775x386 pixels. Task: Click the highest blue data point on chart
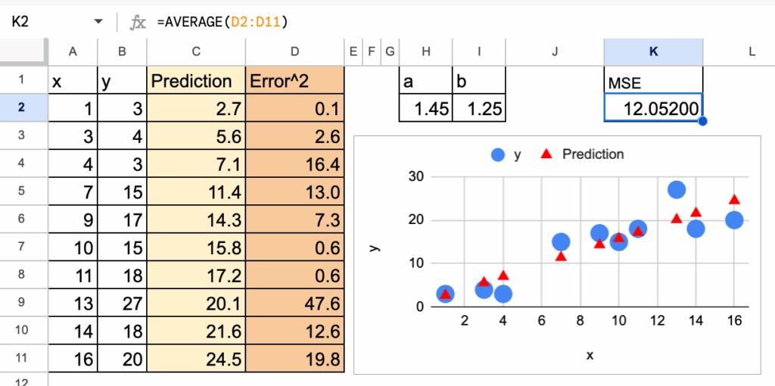(677, 190)
